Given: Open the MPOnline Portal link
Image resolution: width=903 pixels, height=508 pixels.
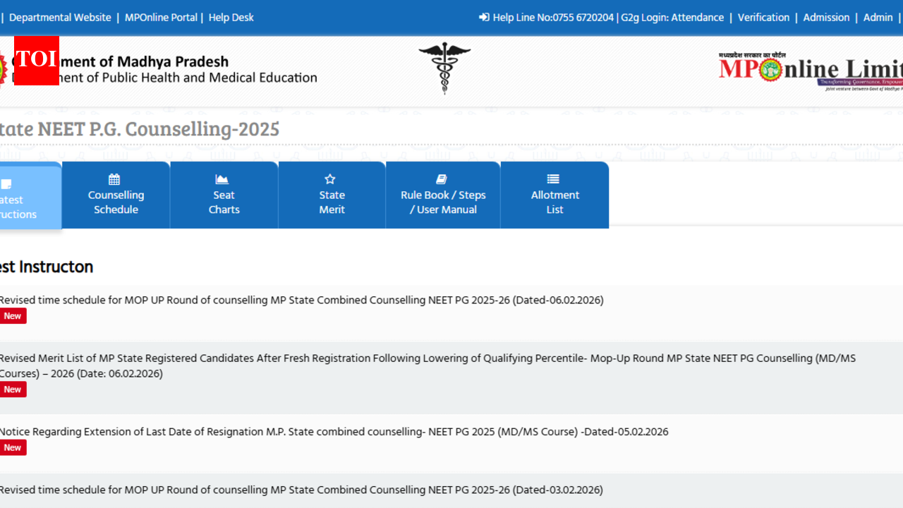Looking at the screenshot, I should coord(161,17).
